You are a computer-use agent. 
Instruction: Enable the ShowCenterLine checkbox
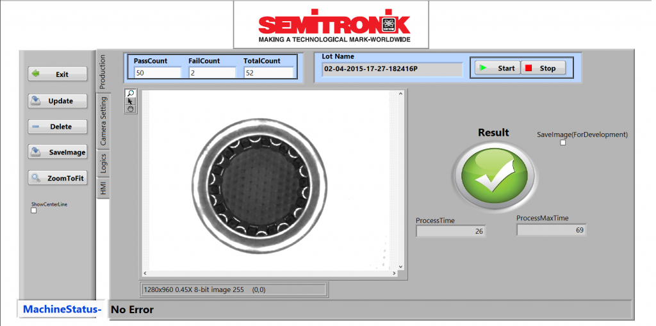[x=34, y=211]
